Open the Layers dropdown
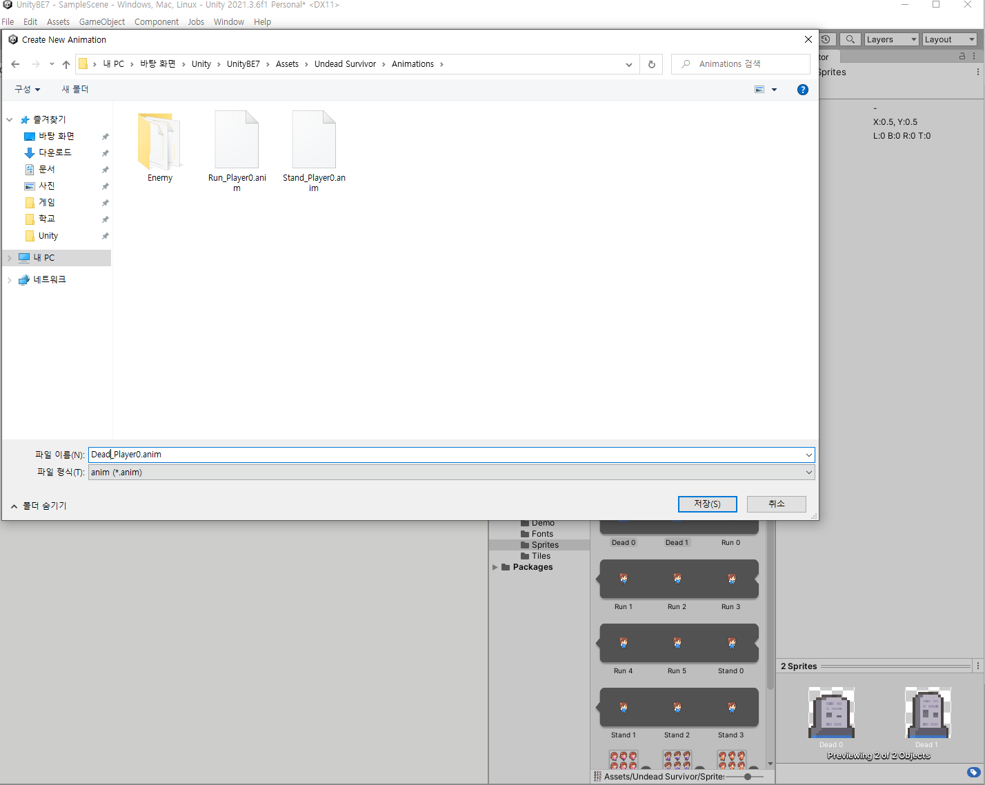The width and height of the screenshot is (985, 785). pos(891,39)
